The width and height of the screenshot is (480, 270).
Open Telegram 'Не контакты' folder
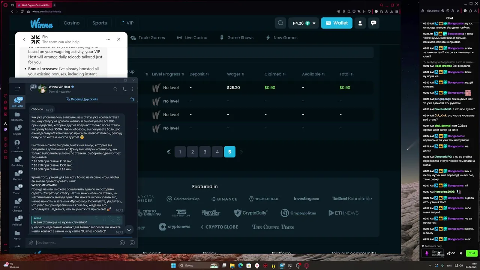17,146
